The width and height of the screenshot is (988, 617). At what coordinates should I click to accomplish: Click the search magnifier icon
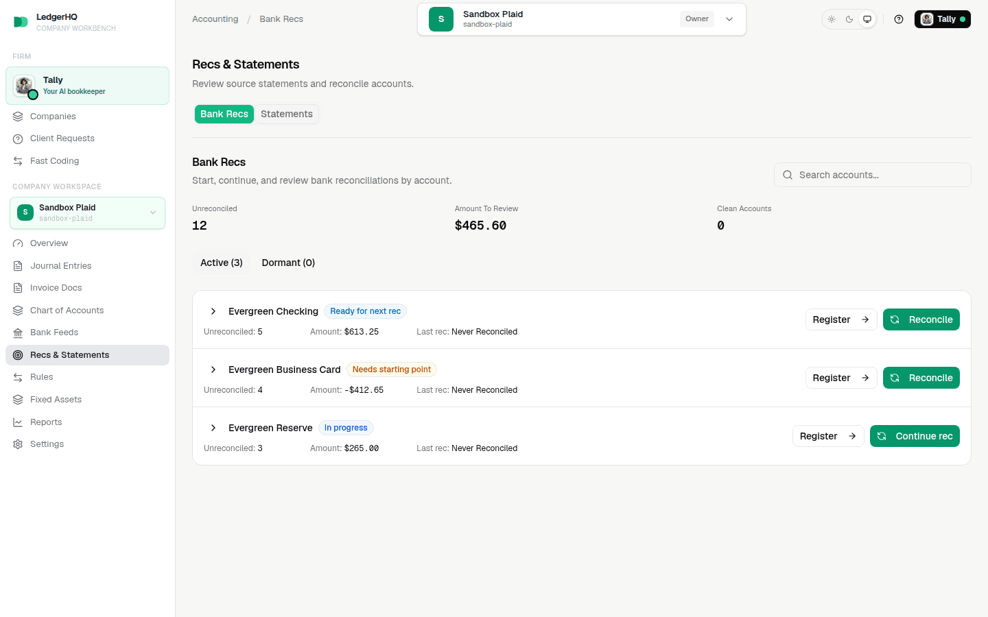click(x=788, y=175)
